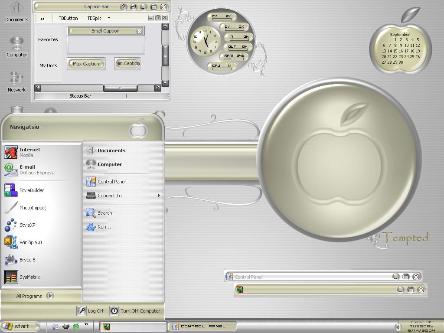Open Documents in start menu right pane
444x333 pixels.
pyautogui.click(x=124, y=150)
